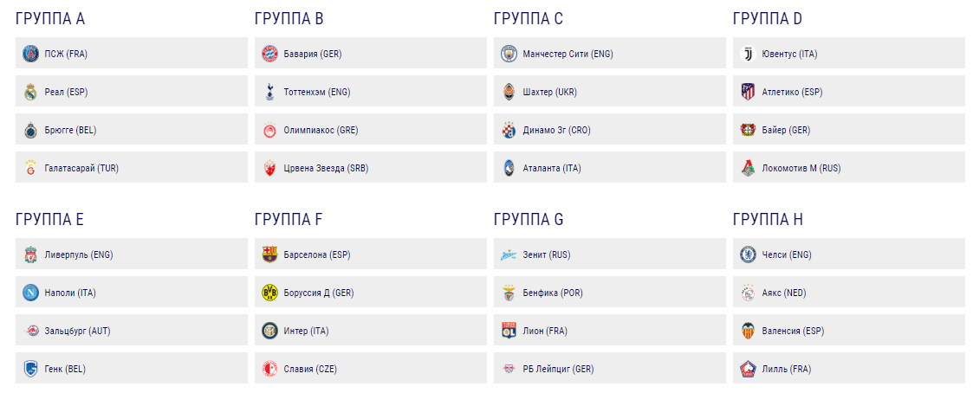Viewport: 973px width, 393px height.
Task: Click the Bayern Munich logo
Action: pos(269,54)
